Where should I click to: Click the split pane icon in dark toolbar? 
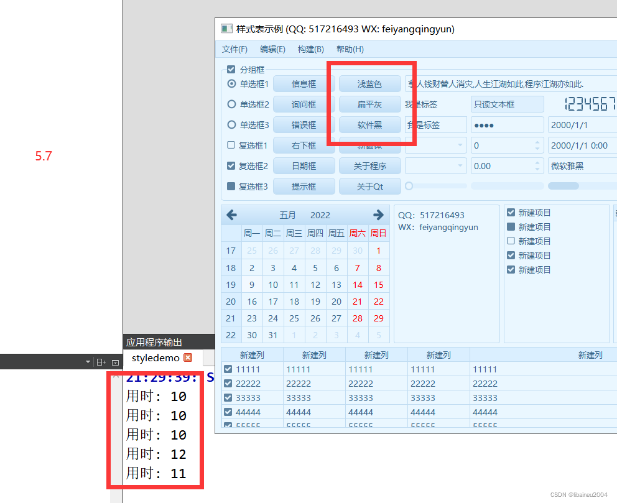[101, 362]
